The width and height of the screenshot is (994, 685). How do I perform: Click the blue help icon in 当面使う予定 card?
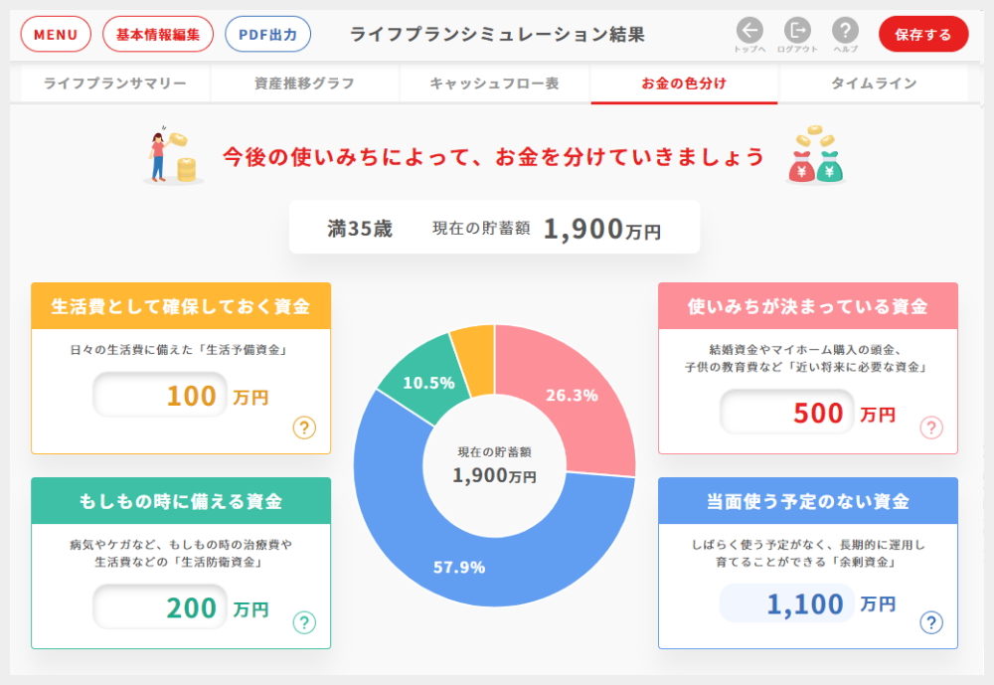tap(931, 622)
